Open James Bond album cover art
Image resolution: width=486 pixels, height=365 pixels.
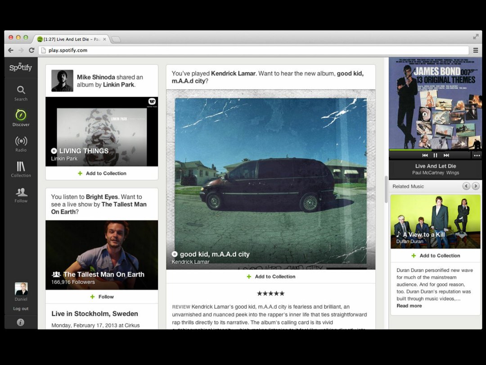(x=436, y=103)
